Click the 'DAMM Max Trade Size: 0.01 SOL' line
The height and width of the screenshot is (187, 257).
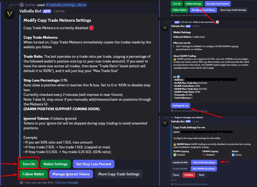(x=190, y=89)
